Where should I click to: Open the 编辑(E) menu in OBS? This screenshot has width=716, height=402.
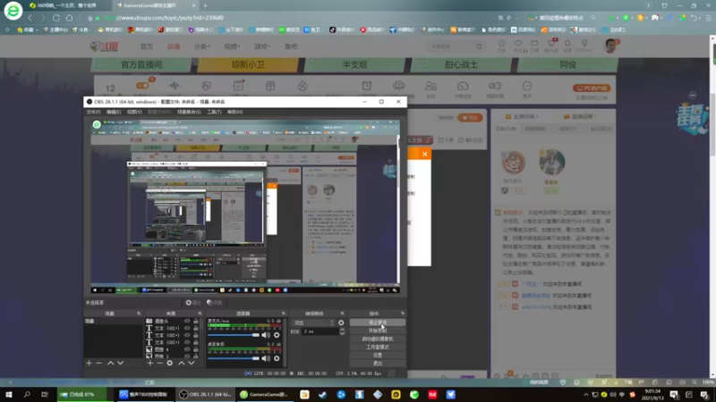[x=114, y=113]
